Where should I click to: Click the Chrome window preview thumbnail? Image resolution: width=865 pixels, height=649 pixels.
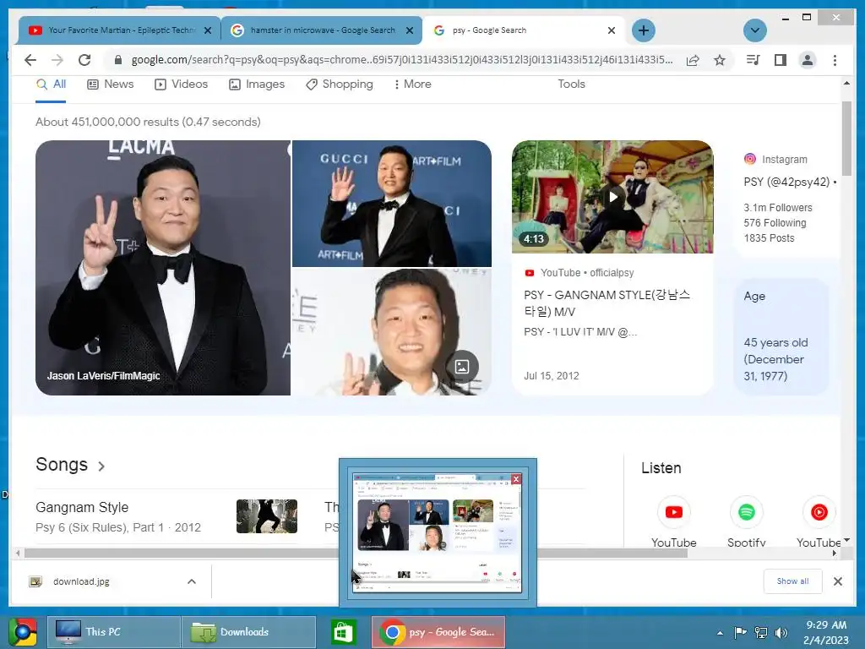point(437,533)
